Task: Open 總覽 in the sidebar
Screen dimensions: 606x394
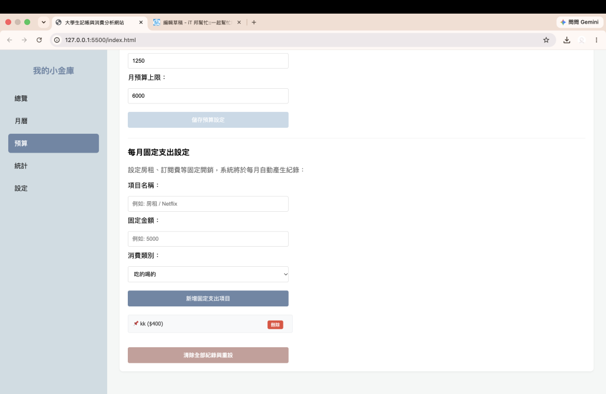Action: coord(53,98)
